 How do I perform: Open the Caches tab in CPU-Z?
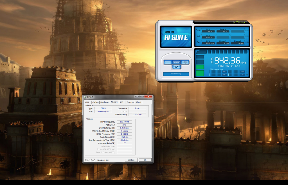(x=96, y=102)
